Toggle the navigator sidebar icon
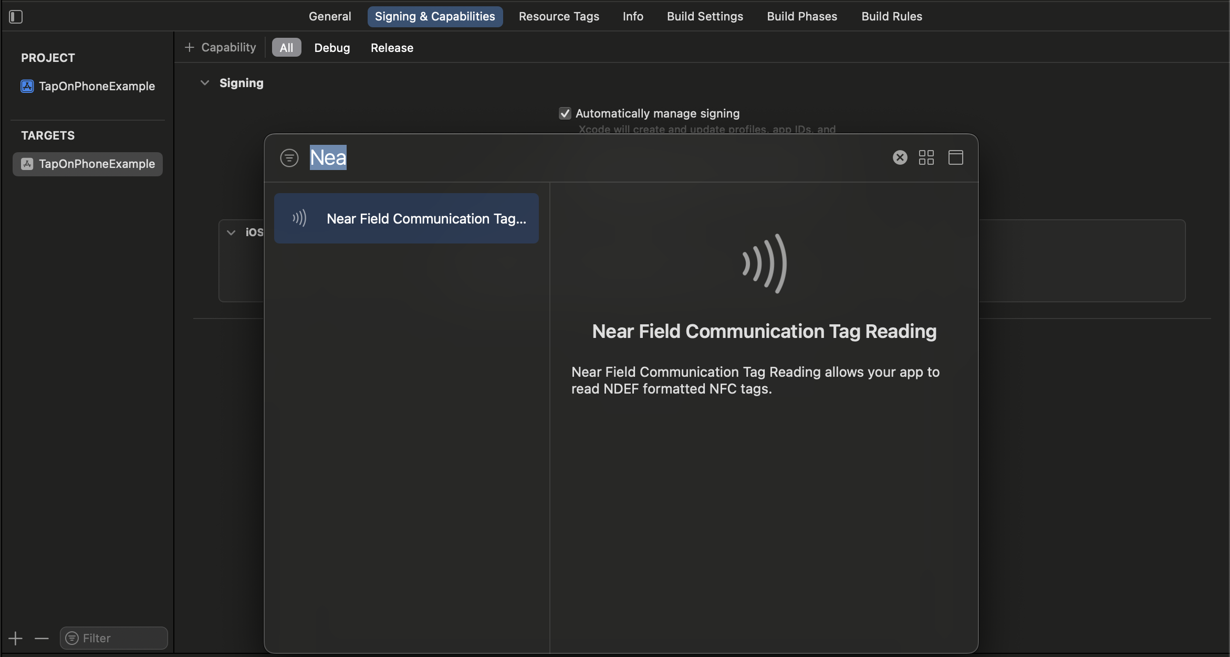 [16, 17]
